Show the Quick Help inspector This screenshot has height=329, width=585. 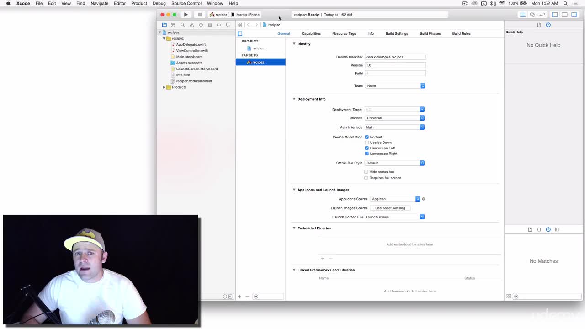[x=548, y=25]
